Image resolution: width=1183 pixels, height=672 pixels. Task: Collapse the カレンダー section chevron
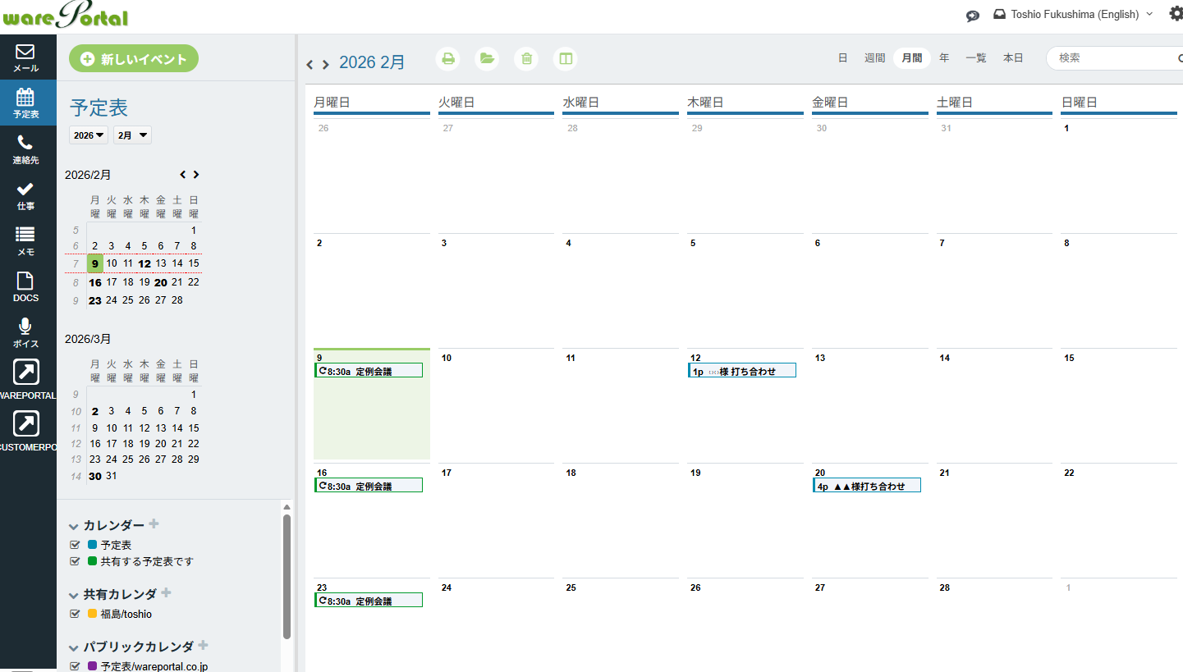coord(74,526)
